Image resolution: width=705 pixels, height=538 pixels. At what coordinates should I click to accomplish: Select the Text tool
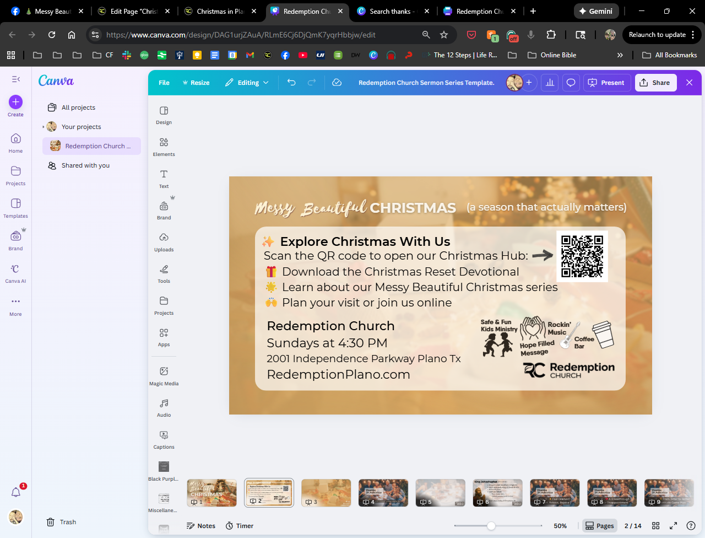[x=164, y=179]
